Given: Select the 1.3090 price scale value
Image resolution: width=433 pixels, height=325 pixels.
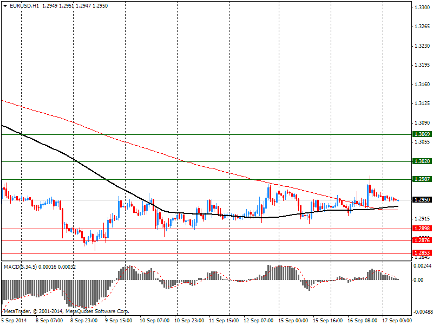Looking at the screenshot, I should [x=422, y=123].
